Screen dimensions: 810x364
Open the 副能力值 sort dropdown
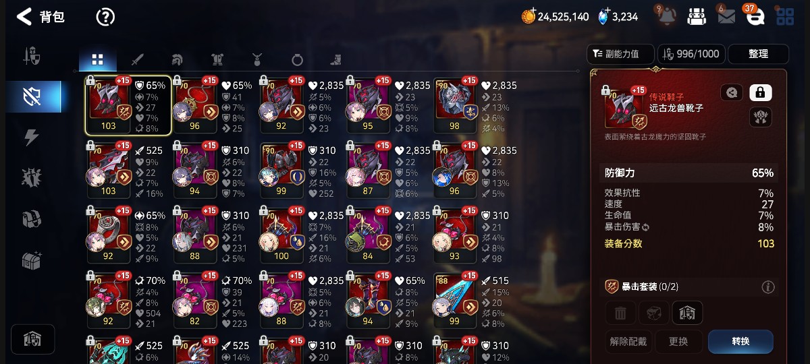(621, 54)
